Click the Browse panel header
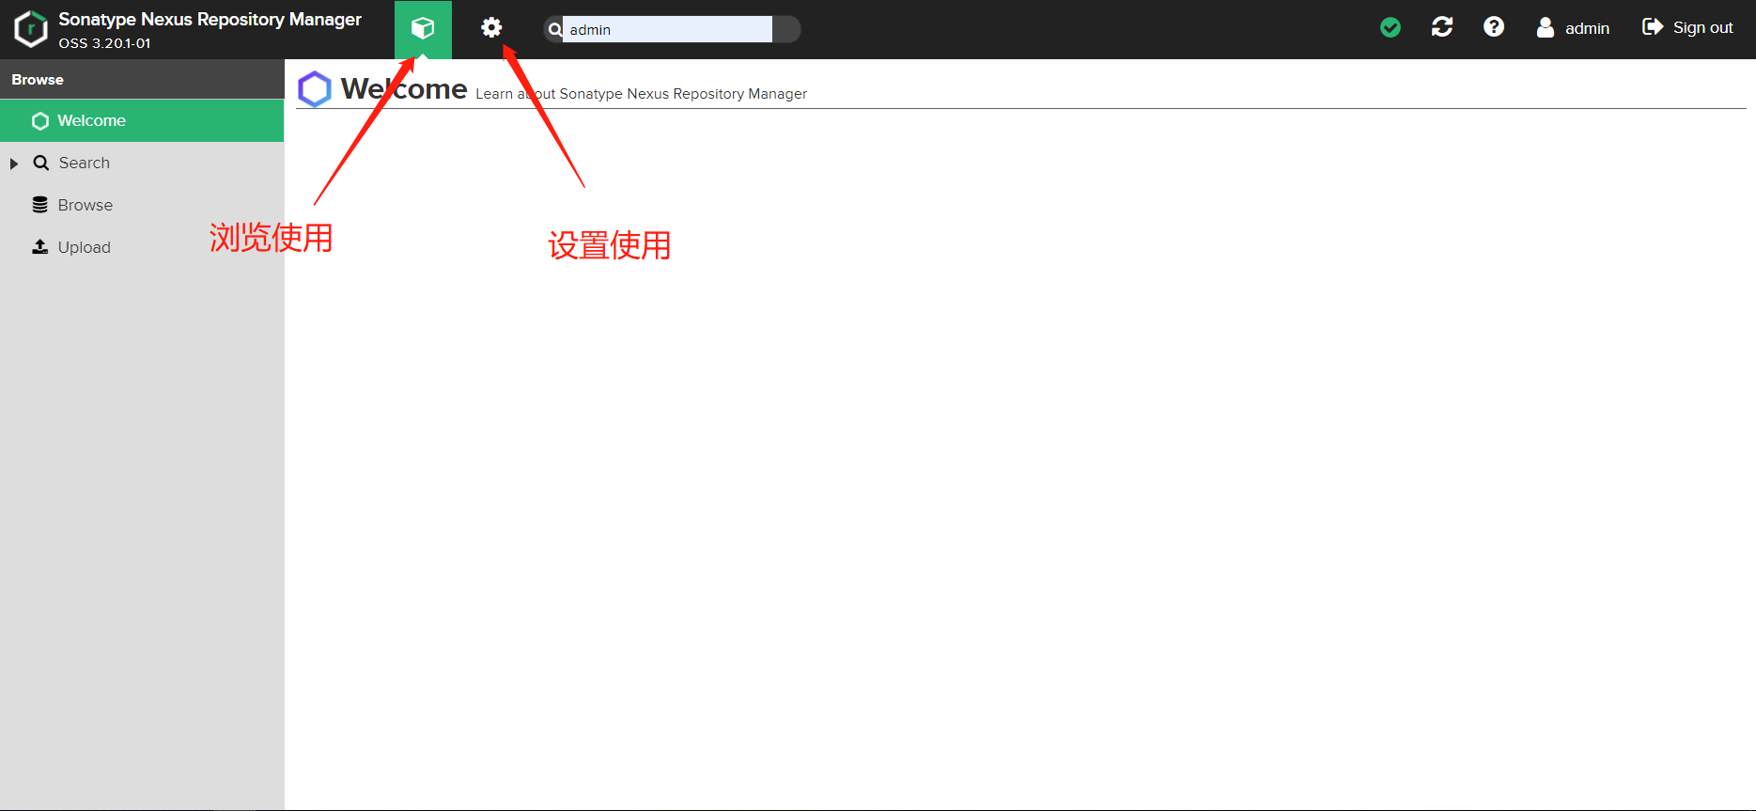The height and width of the screenshot is (811, 1756). point(142,79)
